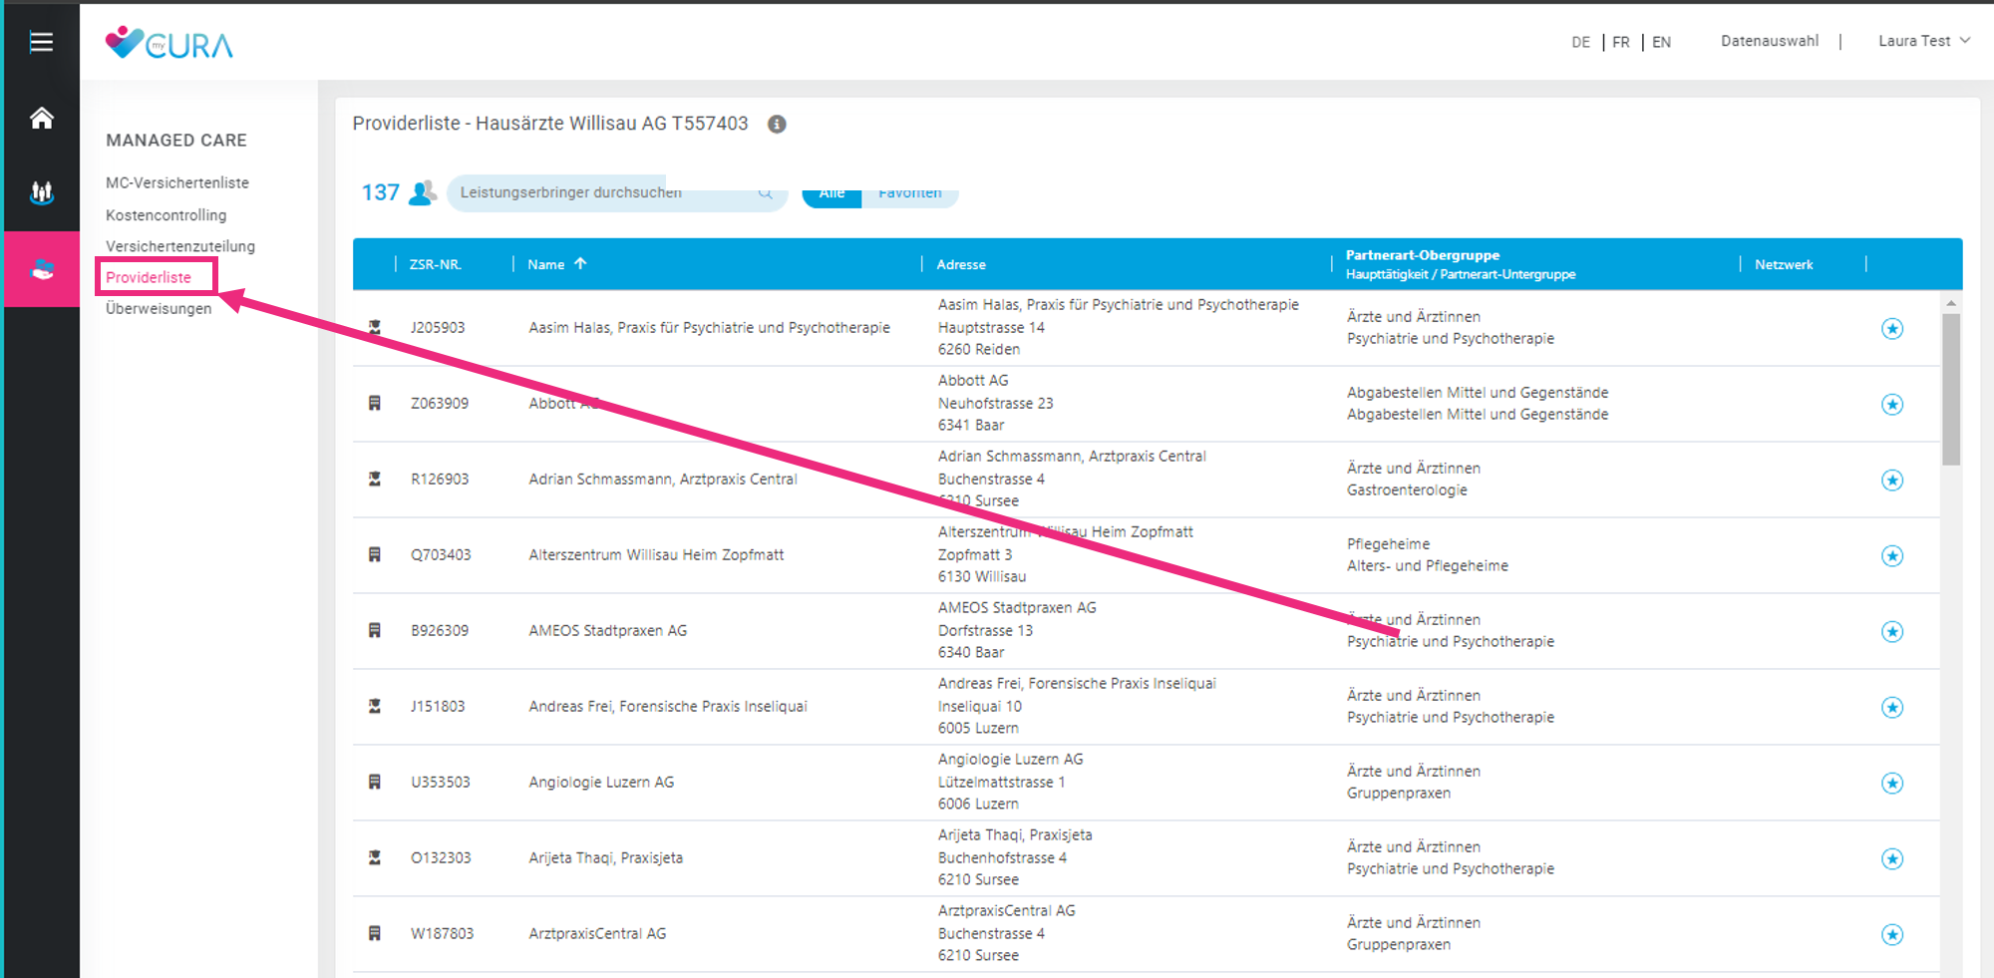The image size is (1994, 978).
Task: Click Alters- und Pflegeheime text
Action: (x=1427, y=565)
